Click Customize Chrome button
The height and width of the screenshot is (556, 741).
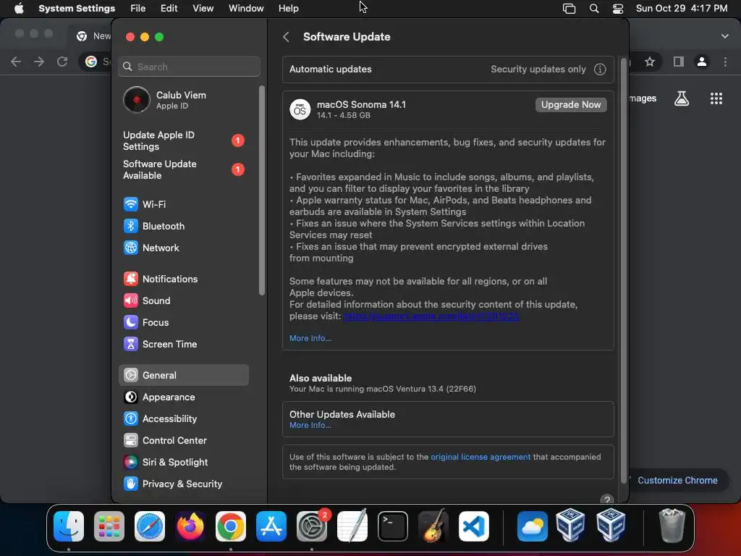coord(677,481)
